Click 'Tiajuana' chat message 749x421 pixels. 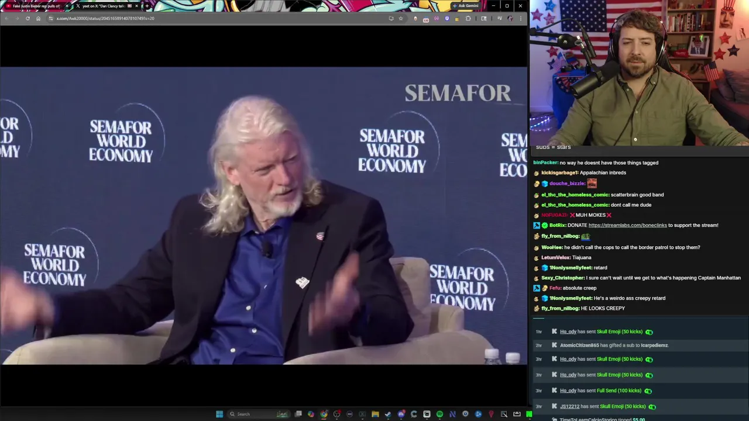(582, 257)
